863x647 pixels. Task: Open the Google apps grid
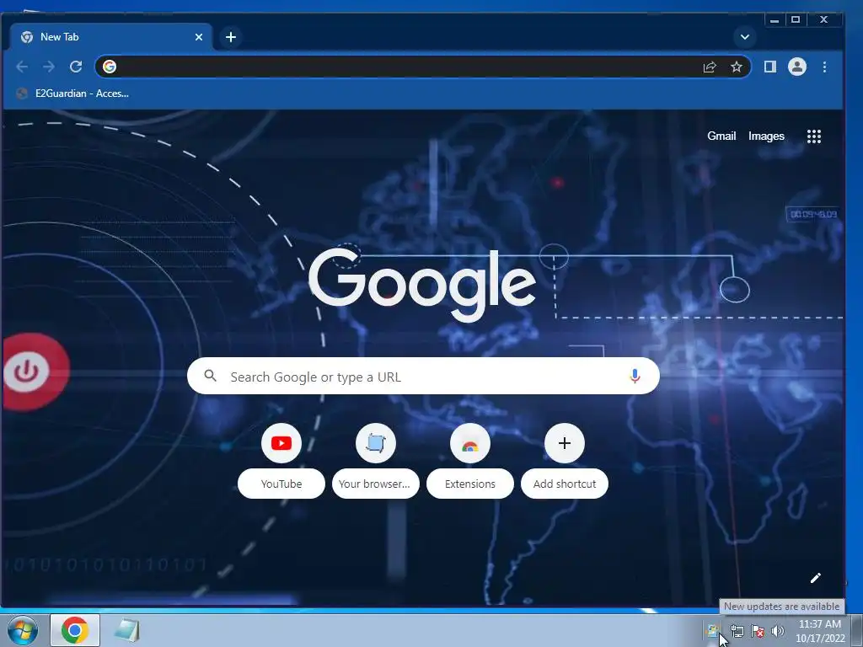point(814,136)
